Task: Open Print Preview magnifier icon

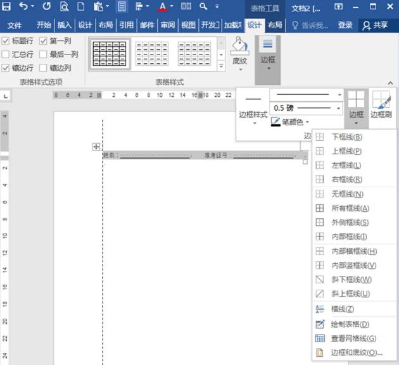Action: pos(64,6)
